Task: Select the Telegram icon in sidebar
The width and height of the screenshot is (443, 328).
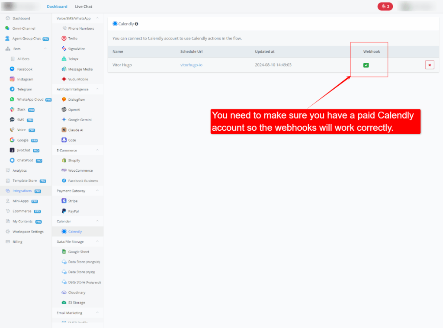Action: (12, 89)
